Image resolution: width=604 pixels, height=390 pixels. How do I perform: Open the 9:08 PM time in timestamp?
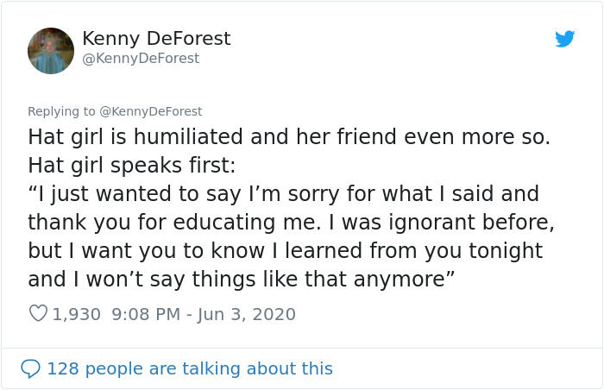[x=146, y=314]
